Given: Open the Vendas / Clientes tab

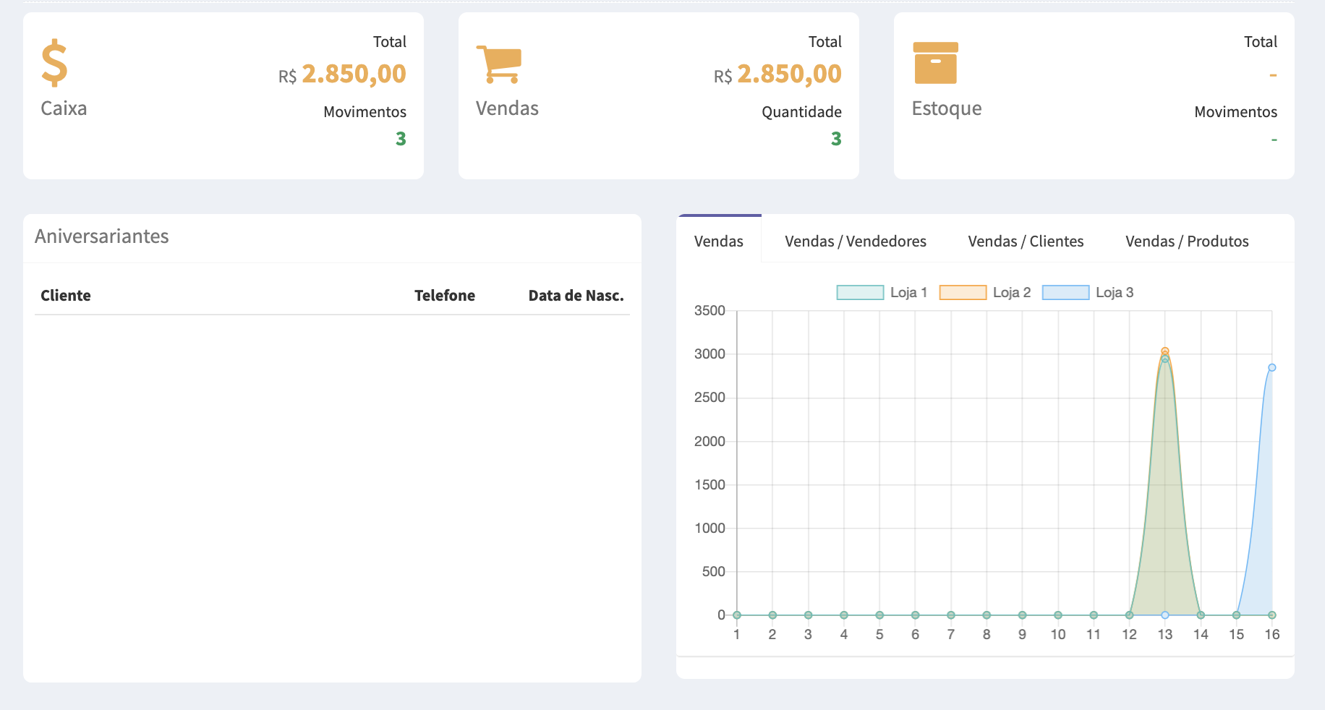Looking at the screenshot, I should 1025,241.
